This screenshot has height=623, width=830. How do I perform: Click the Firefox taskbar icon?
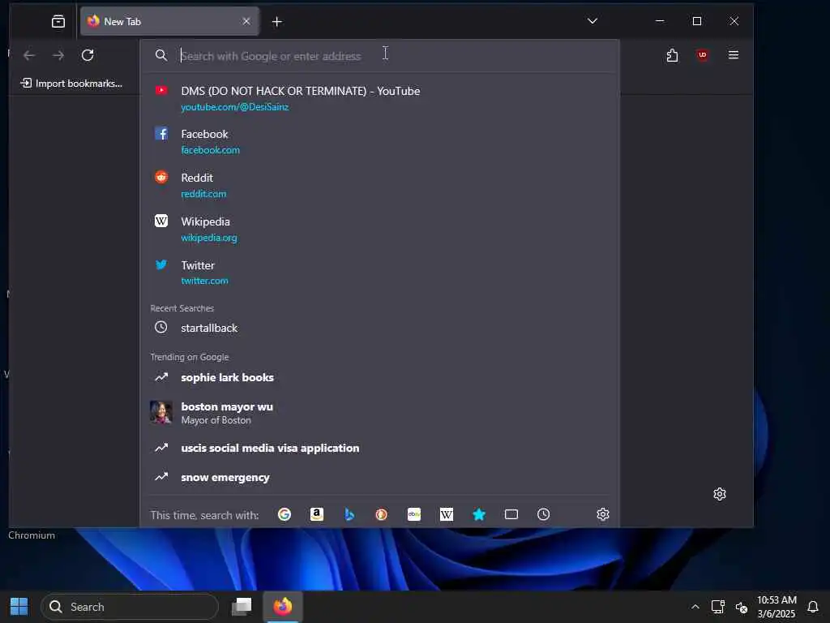283,606
